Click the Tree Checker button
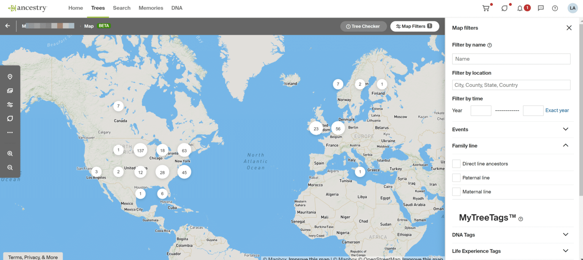The width and height of the screenshot is (583, 260). click(x=363, y=26)
